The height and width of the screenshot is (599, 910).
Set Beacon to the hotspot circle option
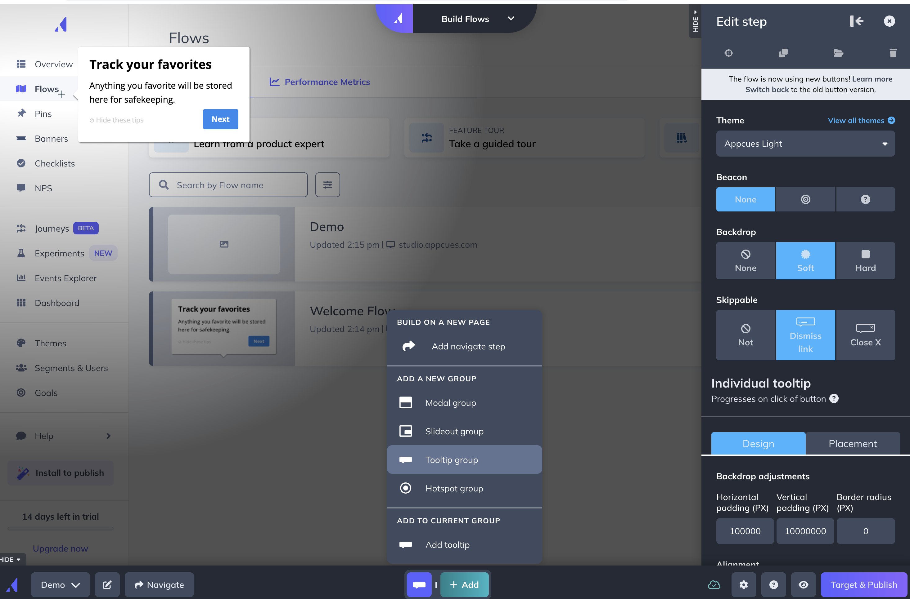[x=806, y=199]
